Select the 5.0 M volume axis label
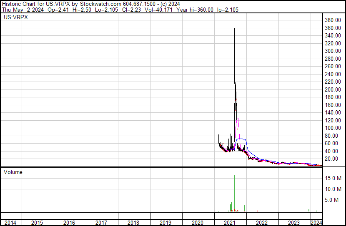 [335, 200]
